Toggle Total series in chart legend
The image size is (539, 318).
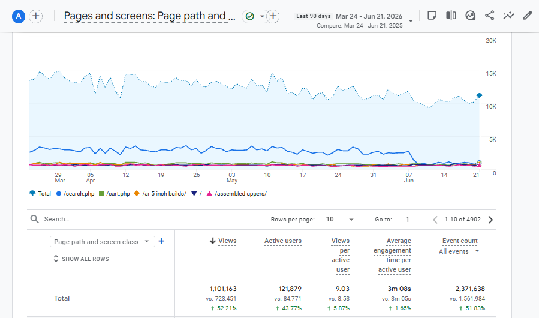(x=40, y=193)
